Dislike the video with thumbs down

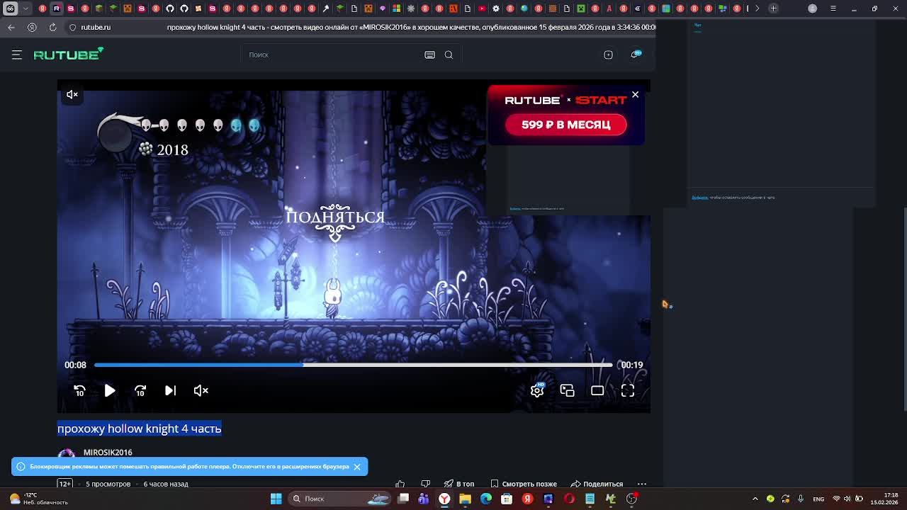coord(425,484)
